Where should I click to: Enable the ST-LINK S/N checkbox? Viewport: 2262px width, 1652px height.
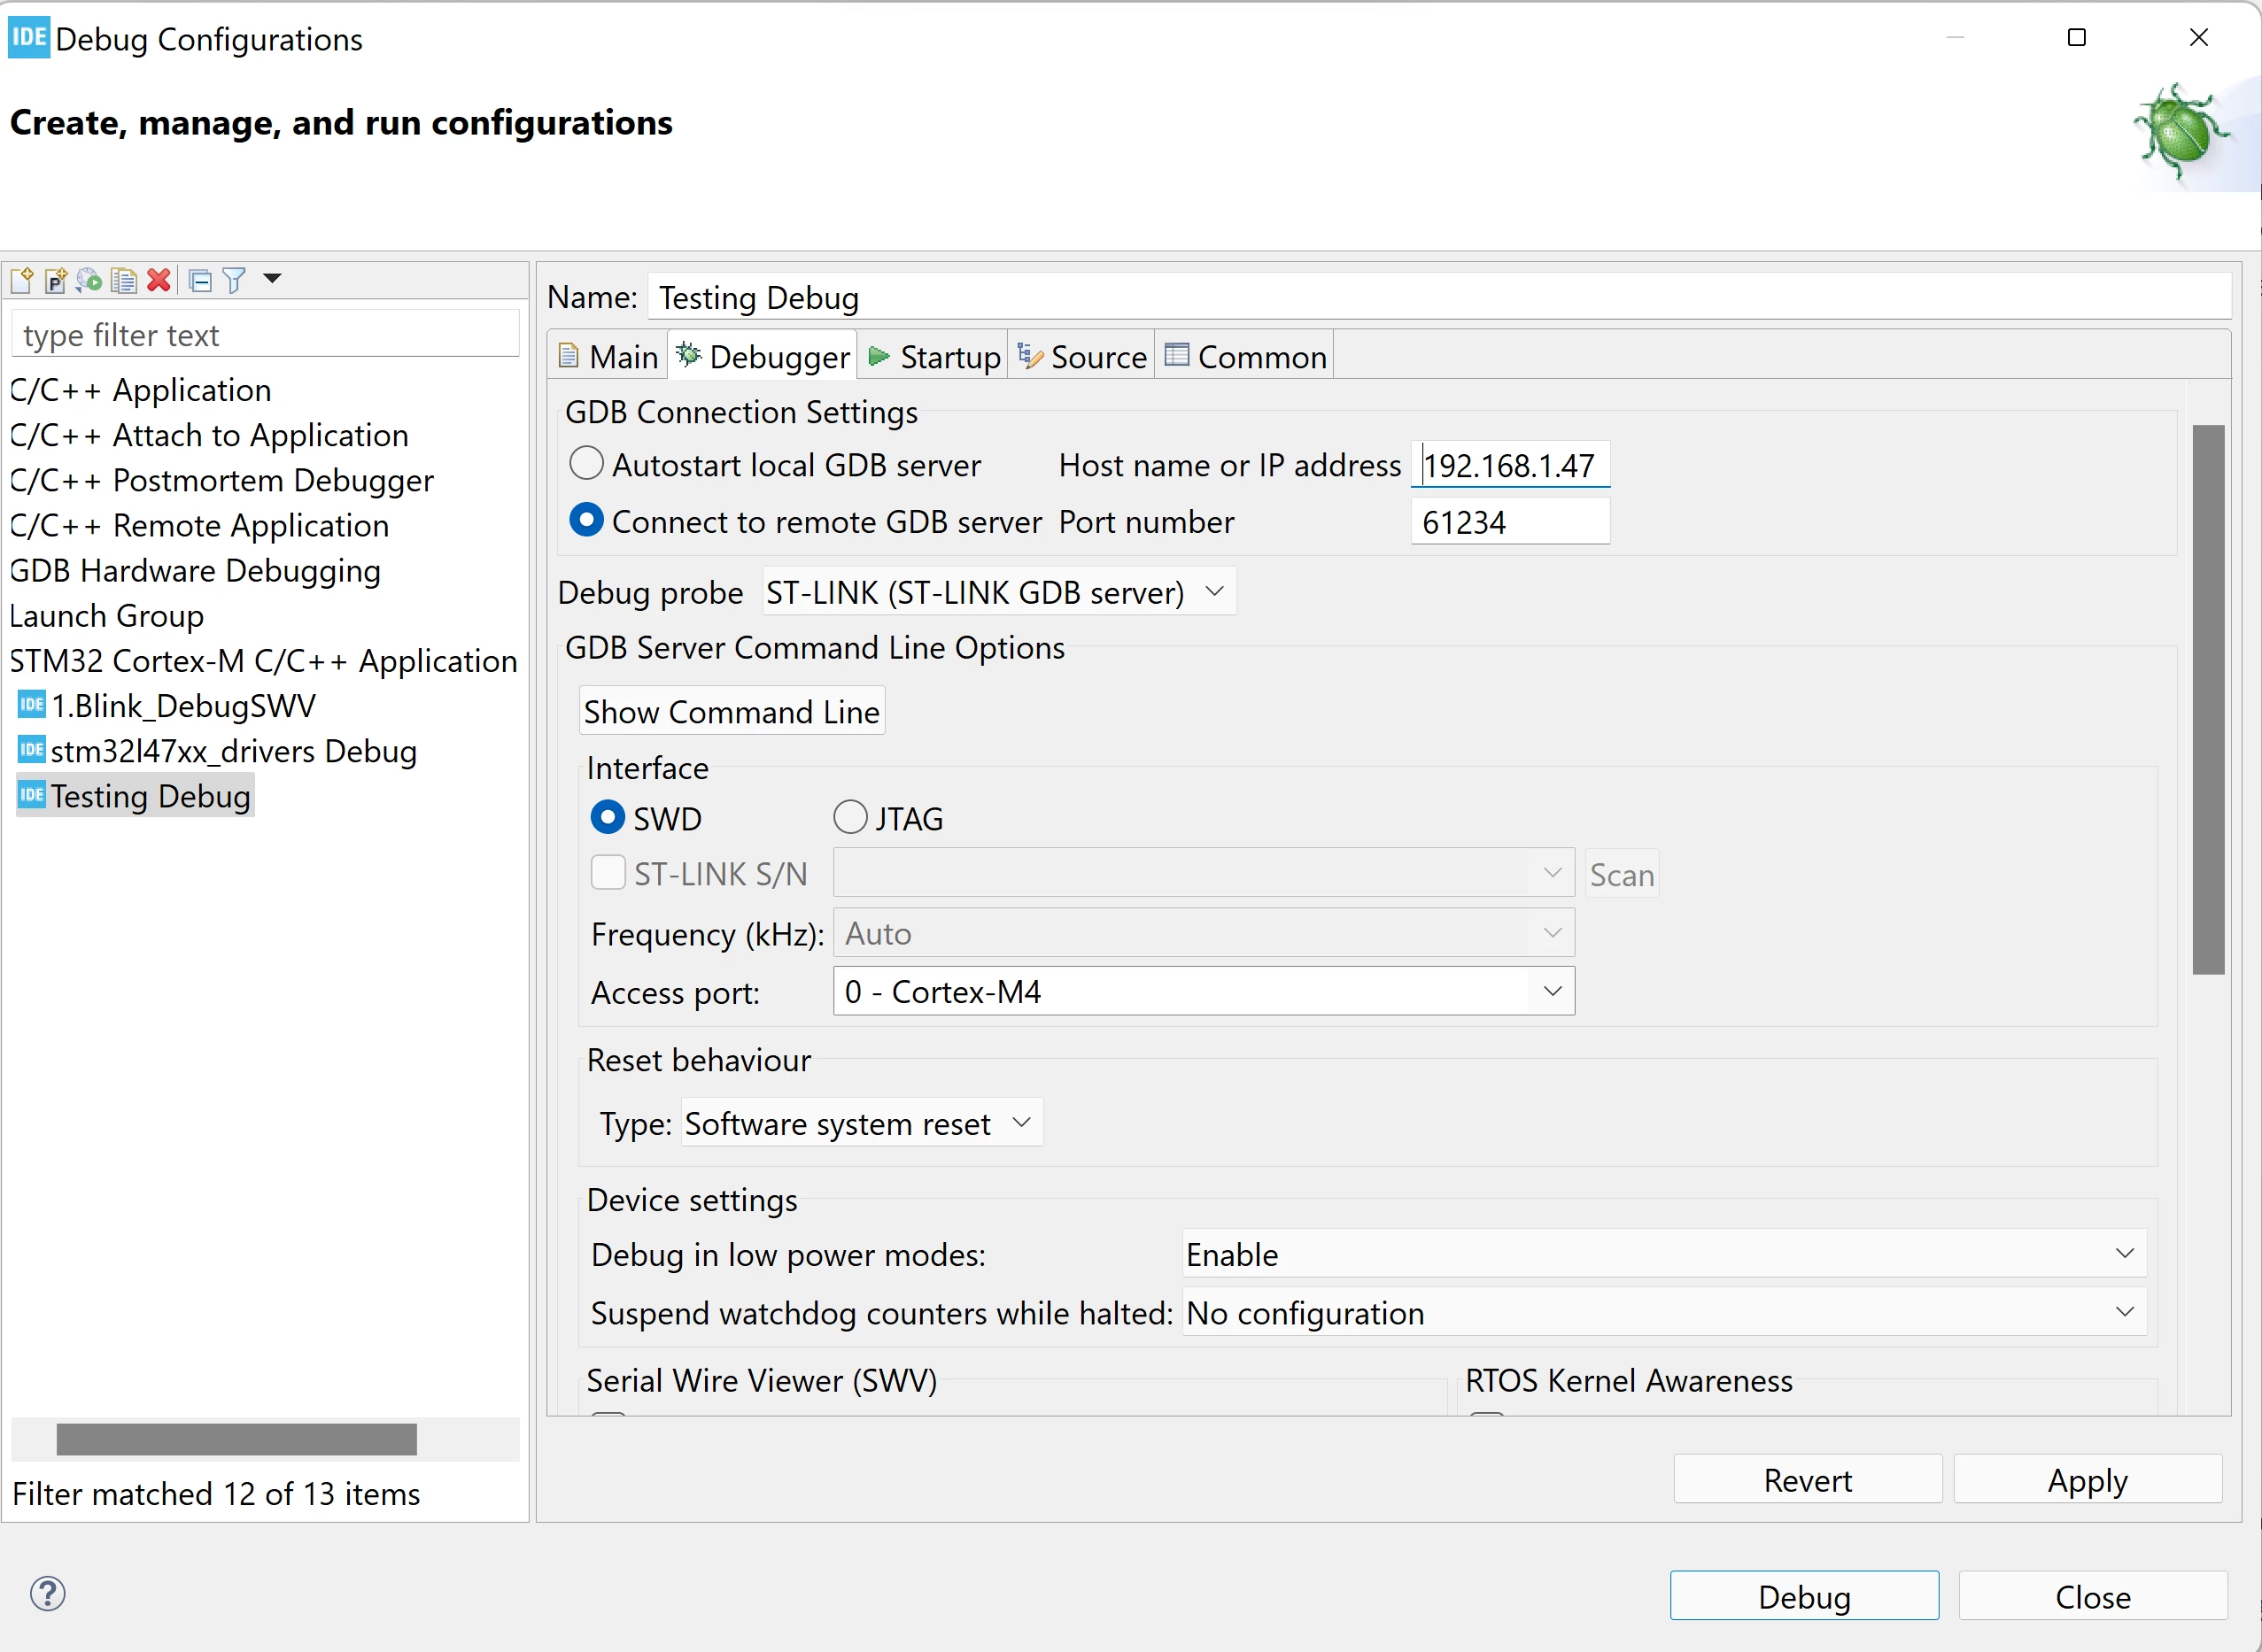pyautogui.click(x=608, y=872)
